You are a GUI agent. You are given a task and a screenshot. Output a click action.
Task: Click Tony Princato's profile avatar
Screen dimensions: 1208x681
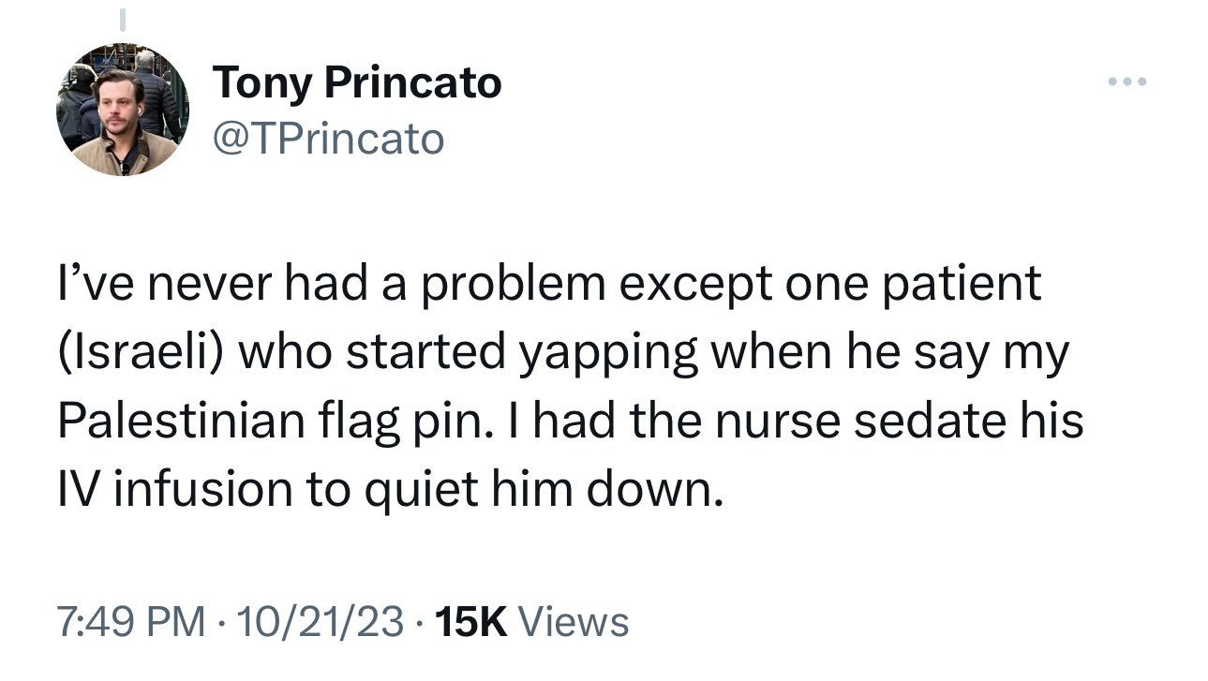(x=123, y=110)
